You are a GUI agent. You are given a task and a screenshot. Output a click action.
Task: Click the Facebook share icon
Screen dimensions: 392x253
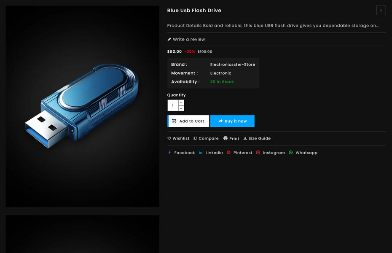pyautogui.click(x=169, y=153)
